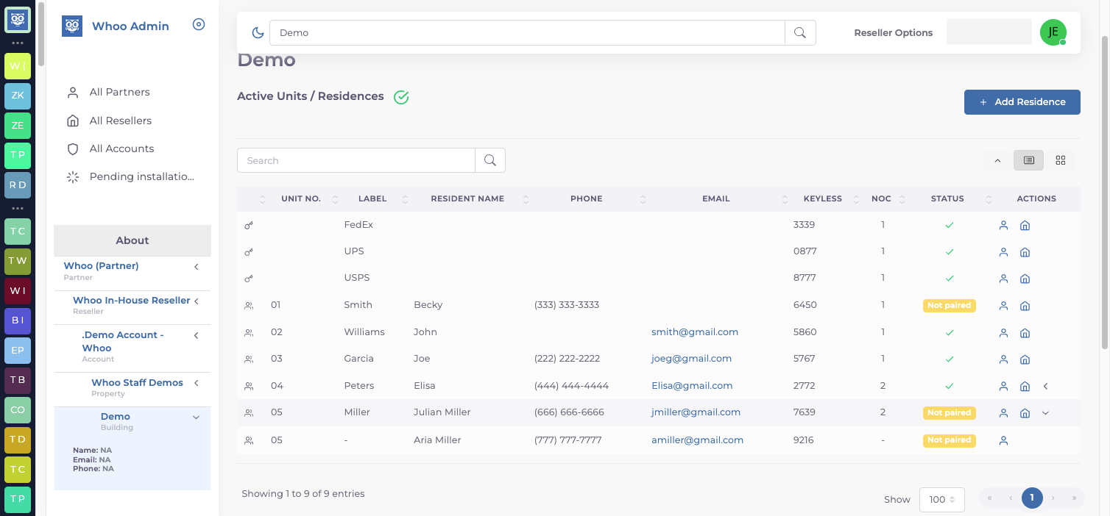Focus the top Demo search field
Image resolution: width=1110 pixels, height=516 pixels.
pos(527,33)
